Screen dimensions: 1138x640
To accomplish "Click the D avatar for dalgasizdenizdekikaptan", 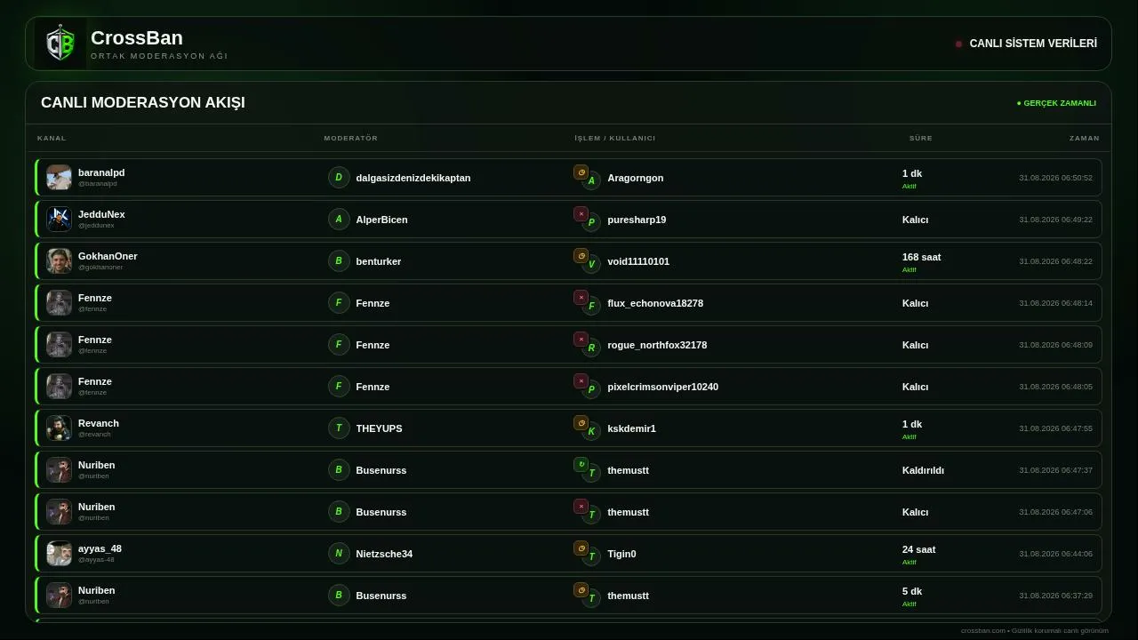I will (x=339, y=178).
